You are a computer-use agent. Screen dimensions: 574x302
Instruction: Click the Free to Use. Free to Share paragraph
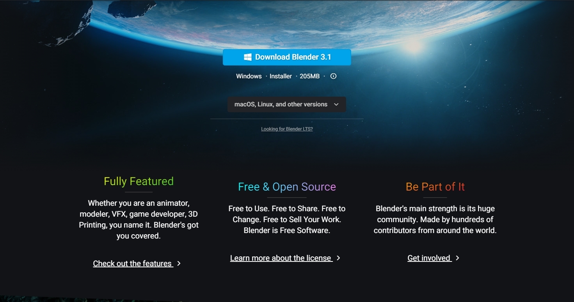click(287, 219)
